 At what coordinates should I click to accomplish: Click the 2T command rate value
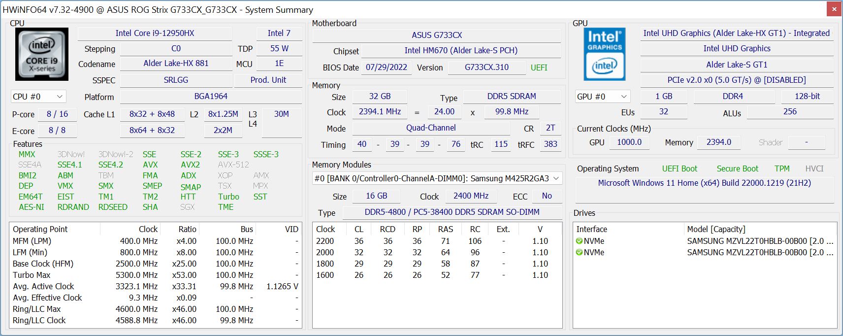click(x=551, y=128)
